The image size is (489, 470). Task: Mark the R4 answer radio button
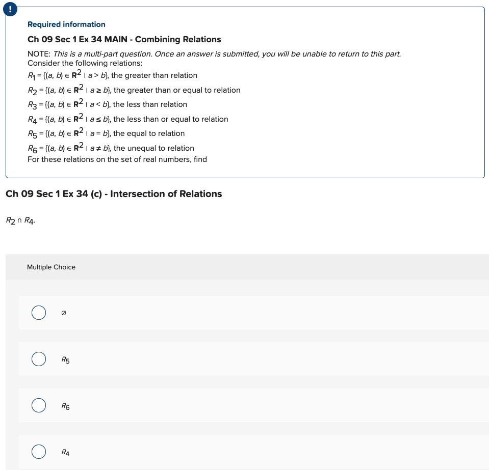pos(39,452)
